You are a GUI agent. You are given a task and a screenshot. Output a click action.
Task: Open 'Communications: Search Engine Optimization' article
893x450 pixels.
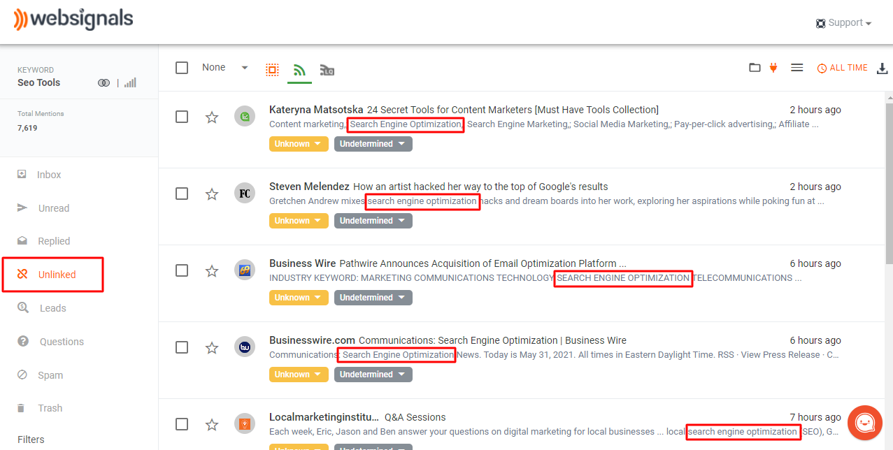492,340
